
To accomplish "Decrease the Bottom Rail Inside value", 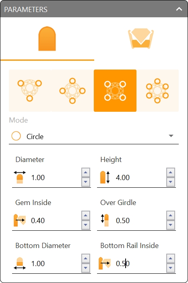I will coord(170,268).
